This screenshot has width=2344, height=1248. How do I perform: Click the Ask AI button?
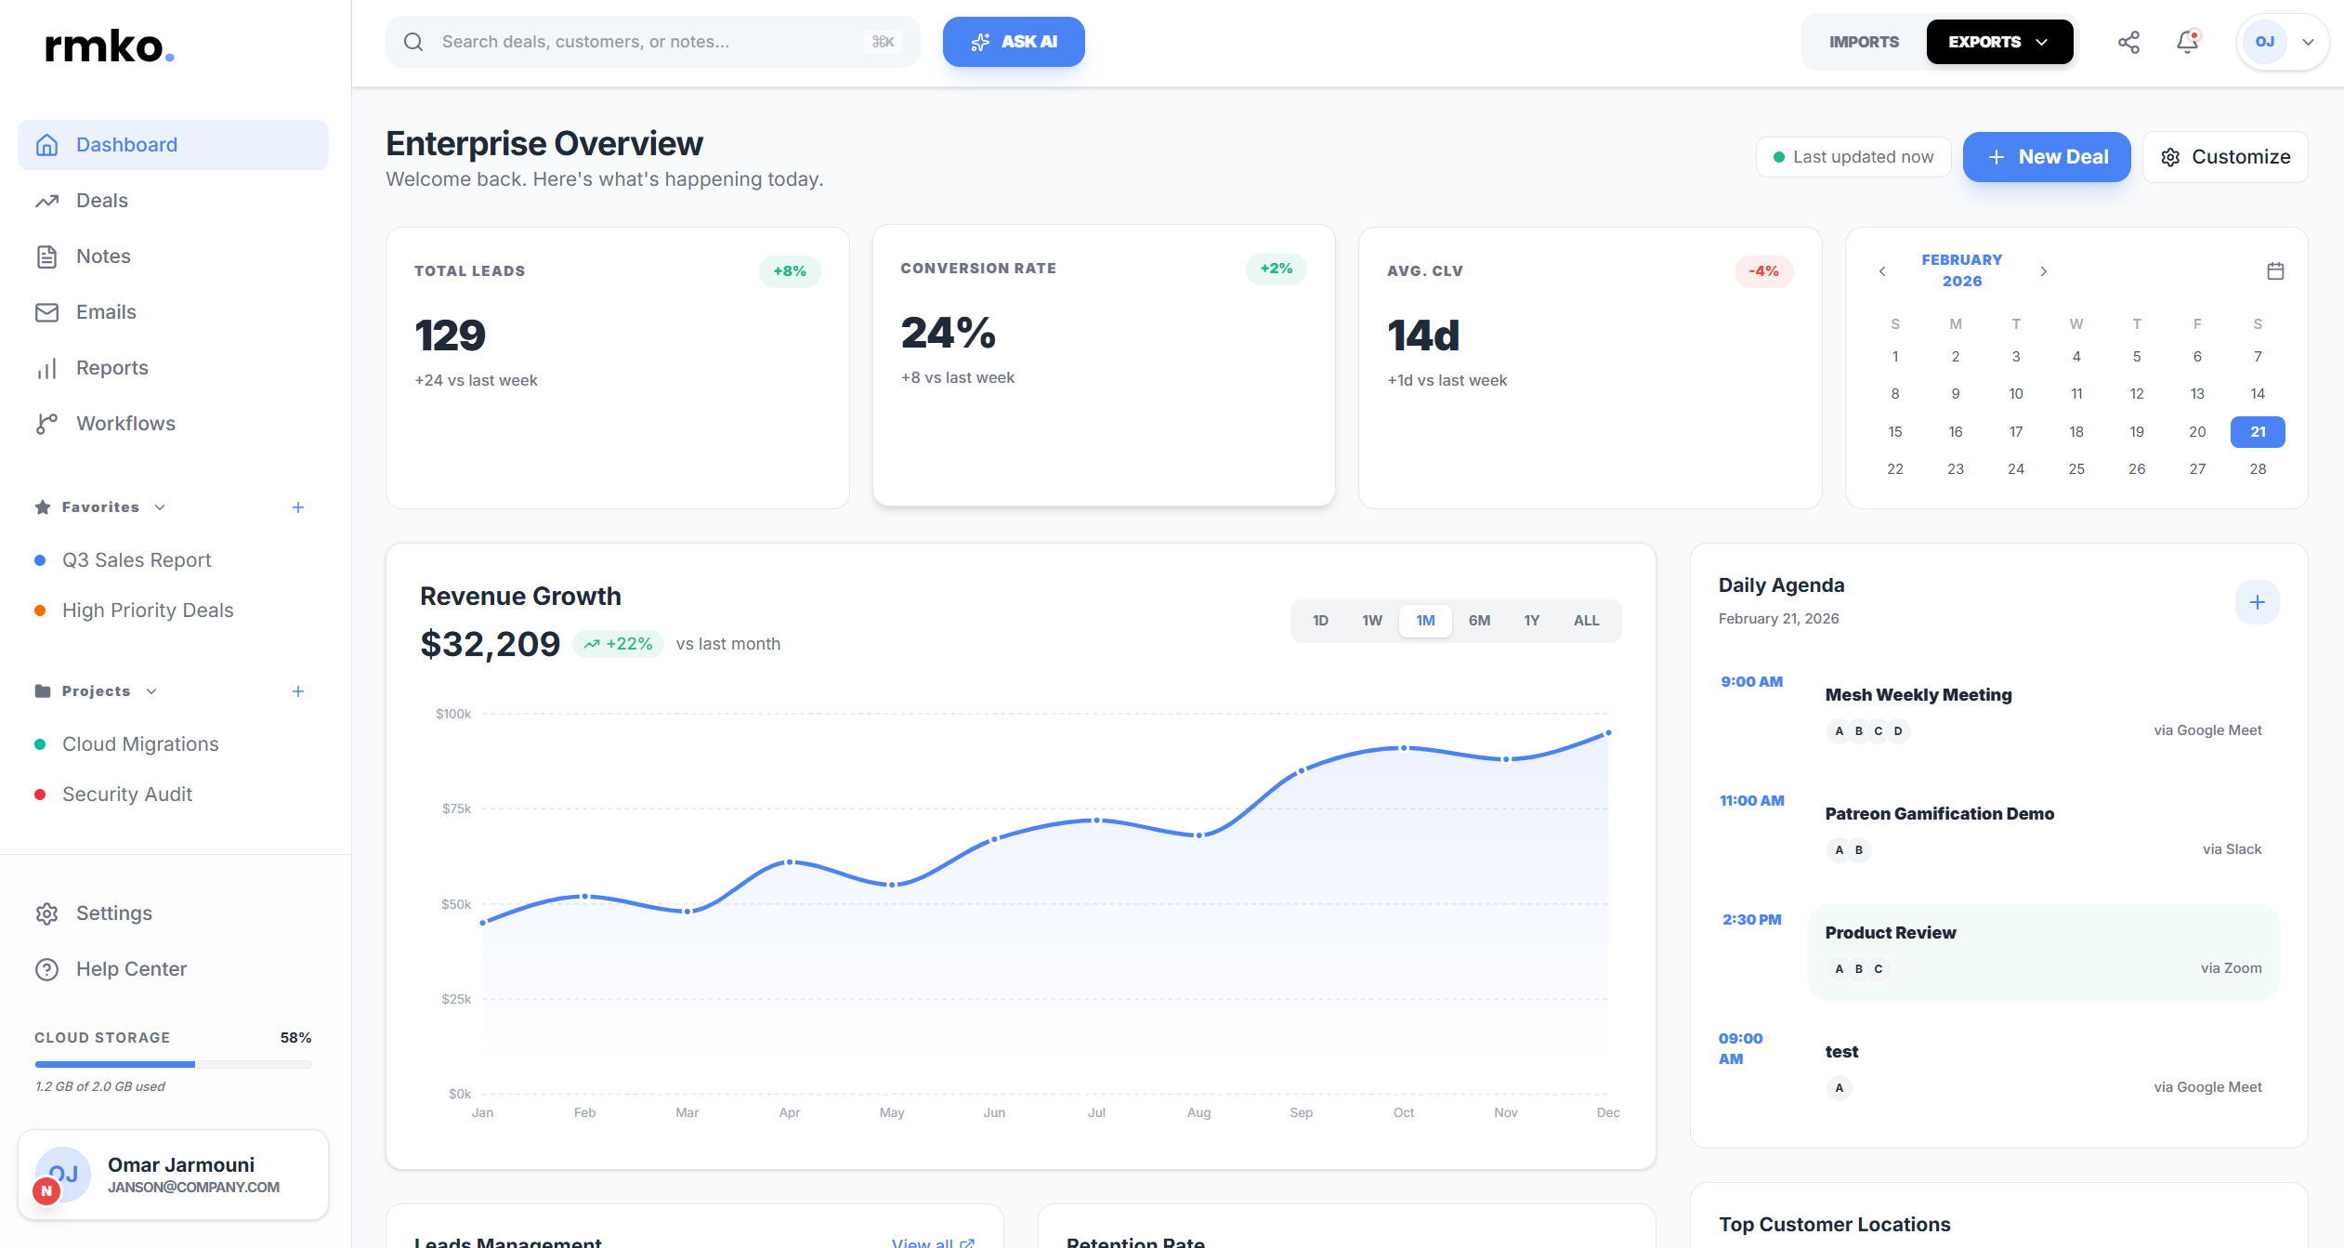pos(1013,42)
